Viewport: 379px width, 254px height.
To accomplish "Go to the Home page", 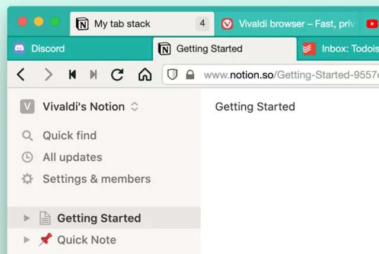I will [x=144, y=74].
